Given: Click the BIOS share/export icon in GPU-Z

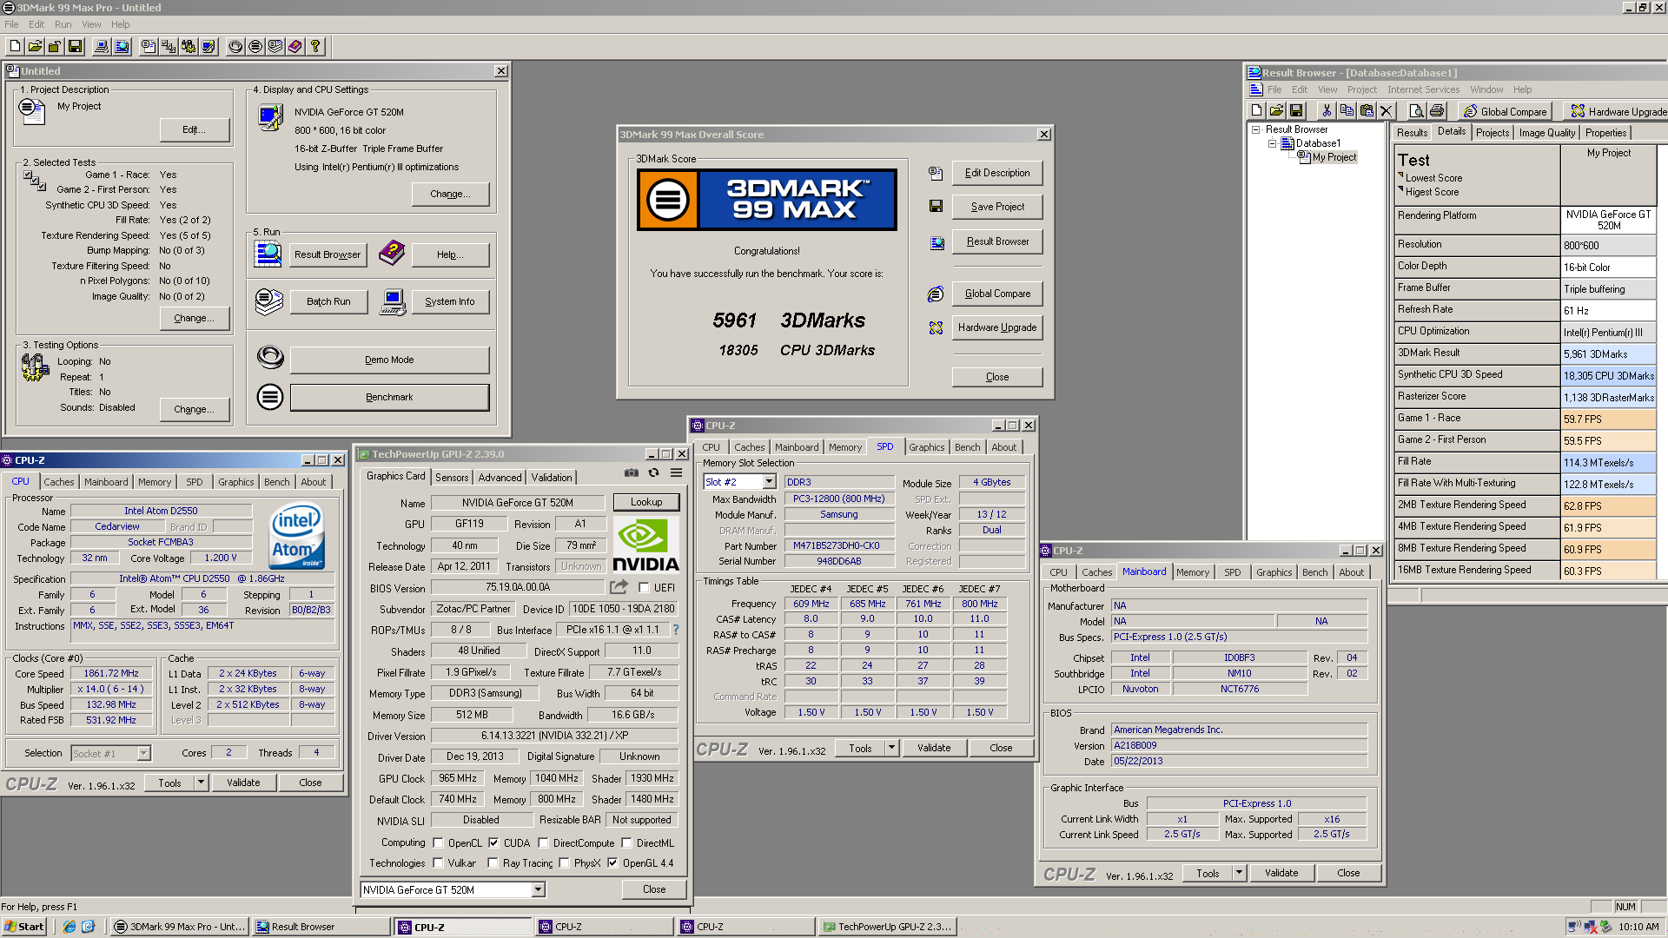Looking at the screenshot, I should [619, 588].
